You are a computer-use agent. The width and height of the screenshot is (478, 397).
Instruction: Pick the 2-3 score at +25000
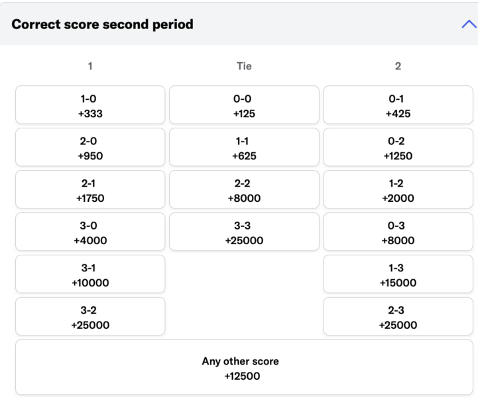(398, 316)
